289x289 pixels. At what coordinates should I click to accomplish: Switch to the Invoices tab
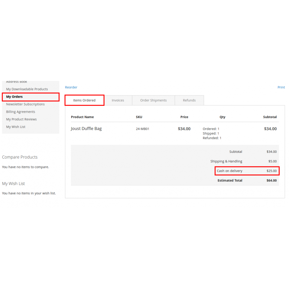pos(118,100)
